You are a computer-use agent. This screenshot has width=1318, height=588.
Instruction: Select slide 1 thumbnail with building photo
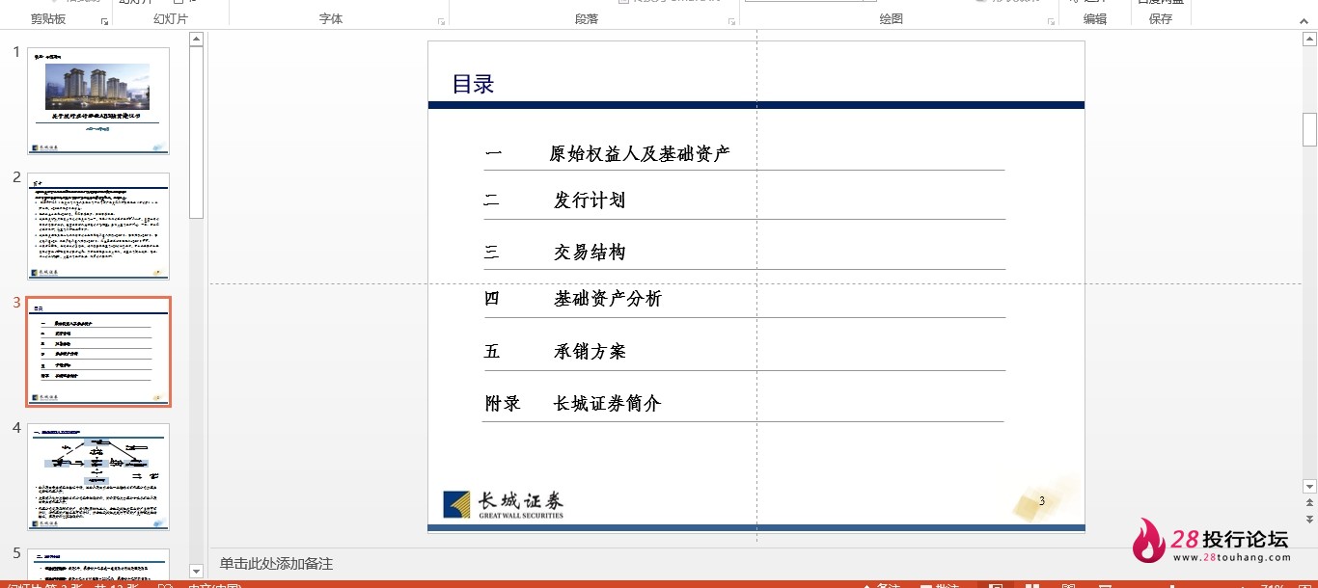tap(98, 101)
